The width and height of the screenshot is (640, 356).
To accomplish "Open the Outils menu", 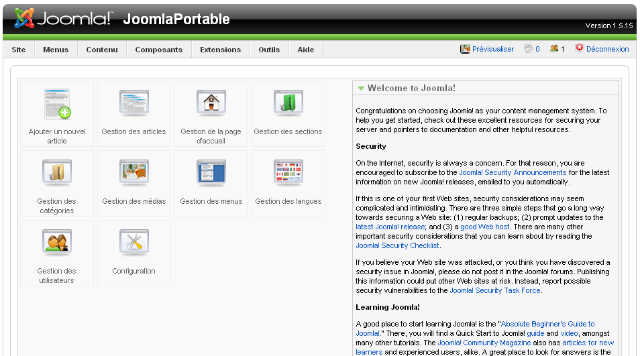I will [x=269, y=50].
